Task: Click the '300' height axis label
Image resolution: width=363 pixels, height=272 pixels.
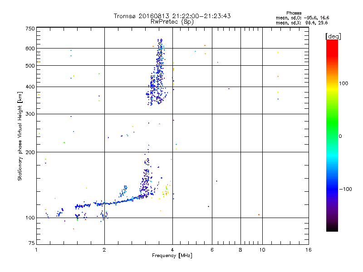Action: click(30, 114)
